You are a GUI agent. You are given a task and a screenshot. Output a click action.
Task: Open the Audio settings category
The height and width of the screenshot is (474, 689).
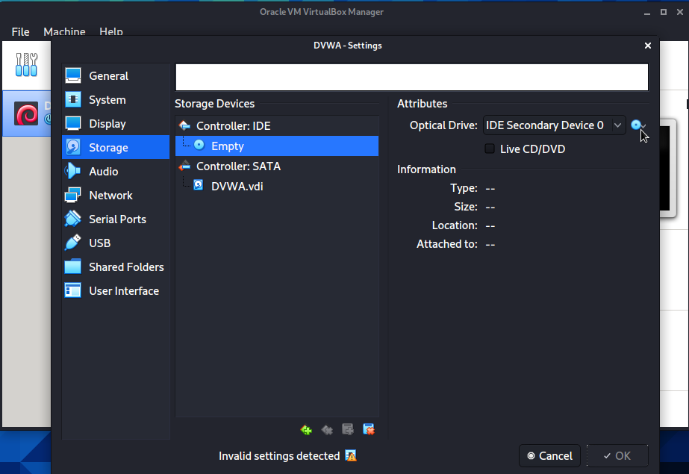click(116, 172)
